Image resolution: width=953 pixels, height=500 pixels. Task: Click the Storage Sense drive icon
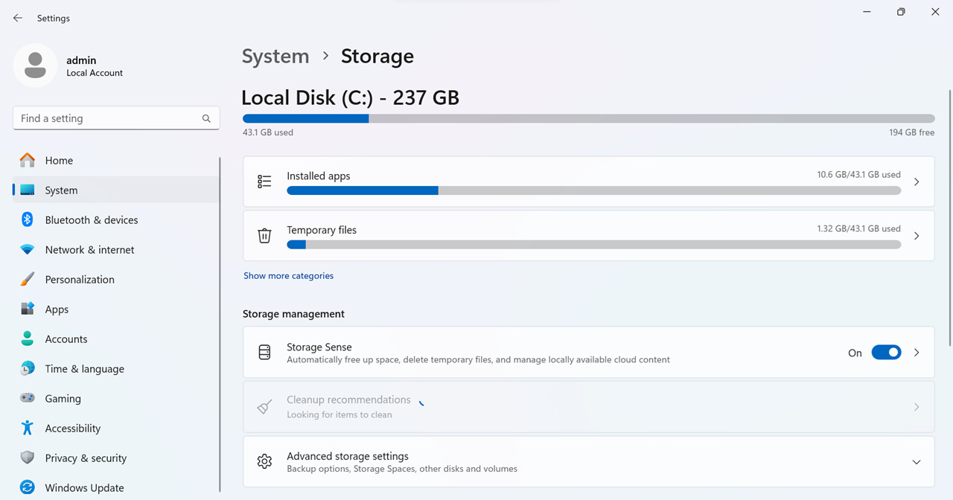[264, 352]
